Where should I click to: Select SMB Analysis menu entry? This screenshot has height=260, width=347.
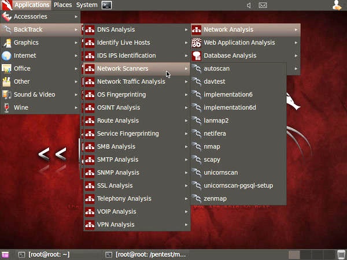136,147
